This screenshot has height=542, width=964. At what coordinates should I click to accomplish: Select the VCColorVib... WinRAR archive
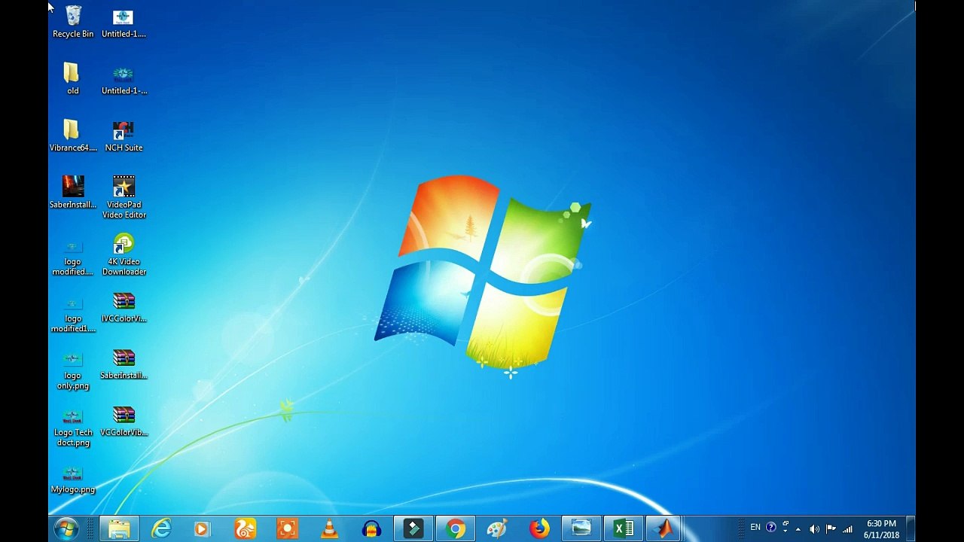coord(124,422)
